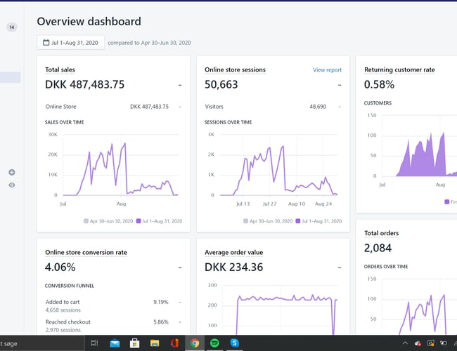
Task: Toggle the eye icon in the sidebar
Action: pos(12,185)
